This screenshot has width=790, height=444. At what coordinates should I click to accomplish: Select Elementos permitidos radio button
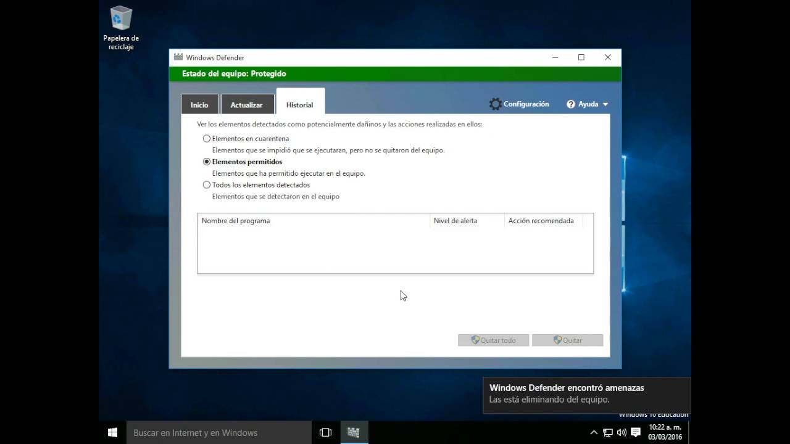pyautogui.click(x=207, y=162)
